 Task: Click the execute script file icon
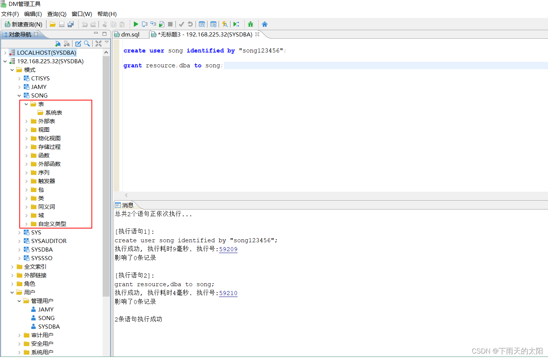pyautogui.click(x=162, y=24)
